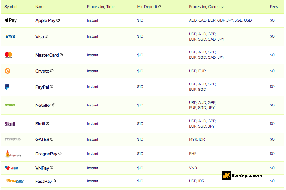Click the Processing Time column header

pyautogui.click(x=101, y=7)
